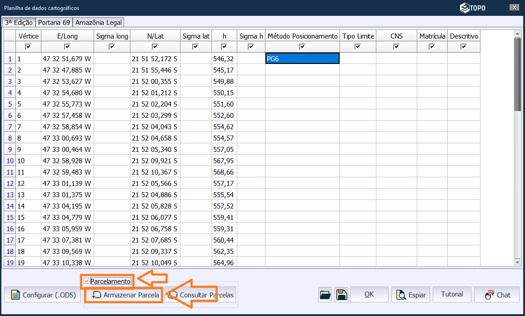Click the open folder icon
Viewport: 525px width, 316px height.
[x=325, y=295]
